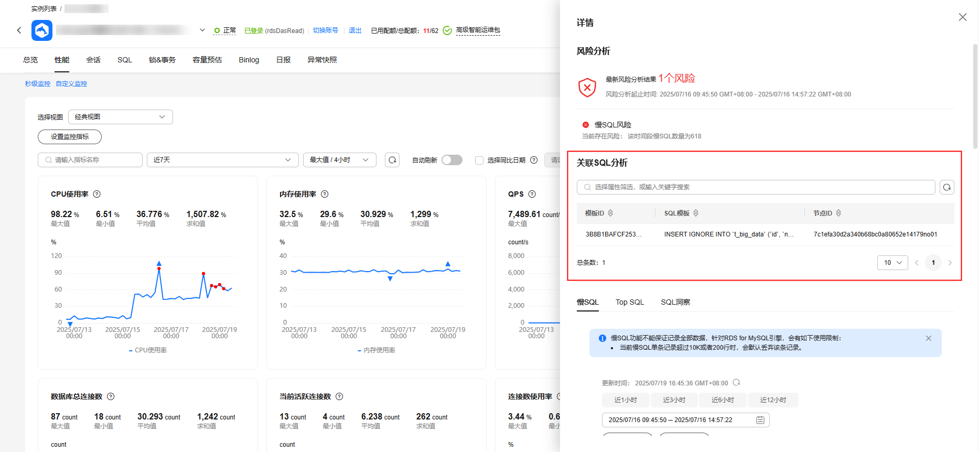Select the 近12小时 quick range button
The height and width of the screenshot is (452, 979).
tap(773, 400)
